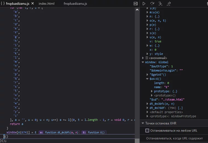Click the 'break when URL contains' field
208x143 pixels.
tap(174, 138)
